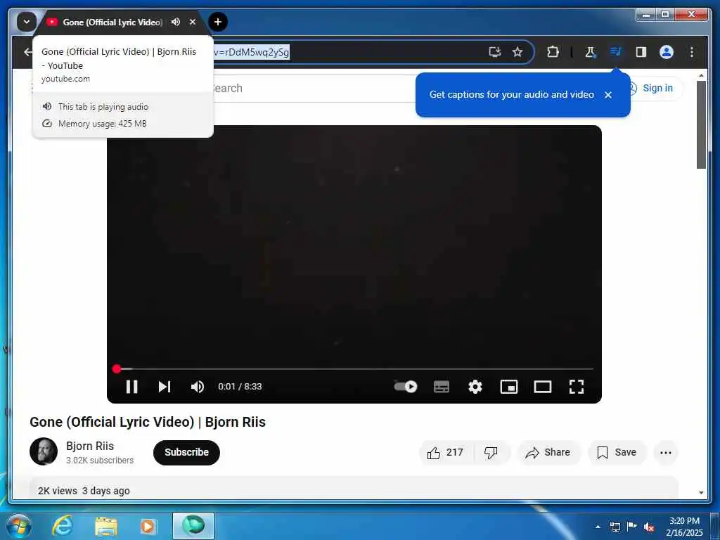720x540 pixels.
Task: Click the video progress bar
Action: tap(354, 368)
